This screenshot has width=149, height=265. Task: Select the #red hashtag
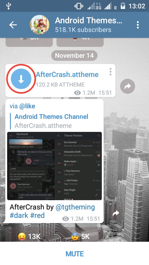coord(37,215)
